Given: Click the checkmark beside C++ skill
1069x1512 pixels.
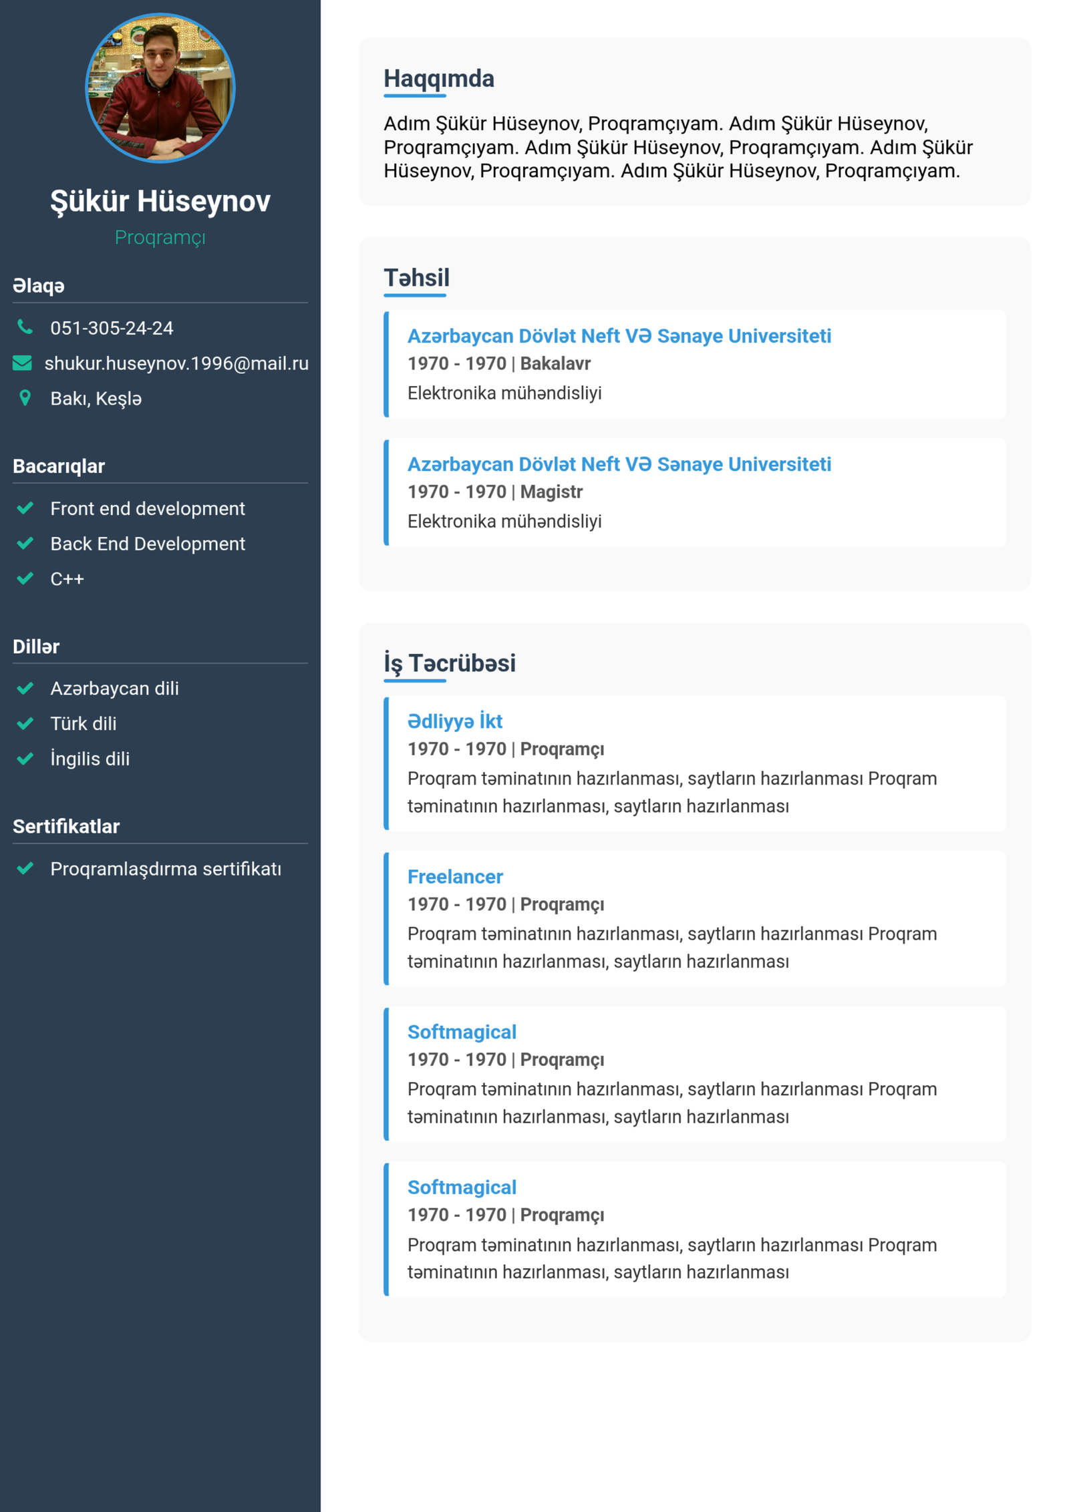Looking at the screenshot, I should click(25, 578).
